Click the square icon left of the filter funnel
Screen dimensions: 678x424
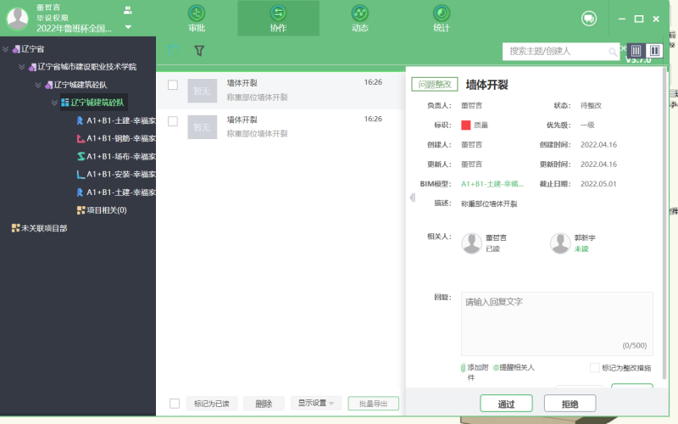173,51
